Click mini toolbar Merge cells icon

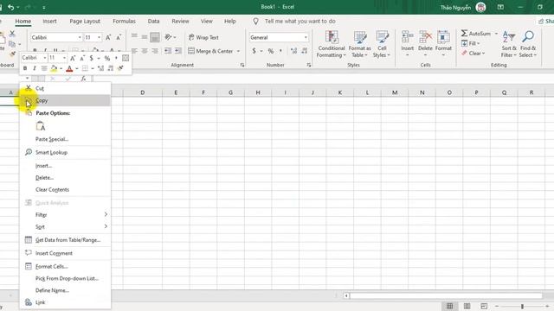tap(126, 58)
